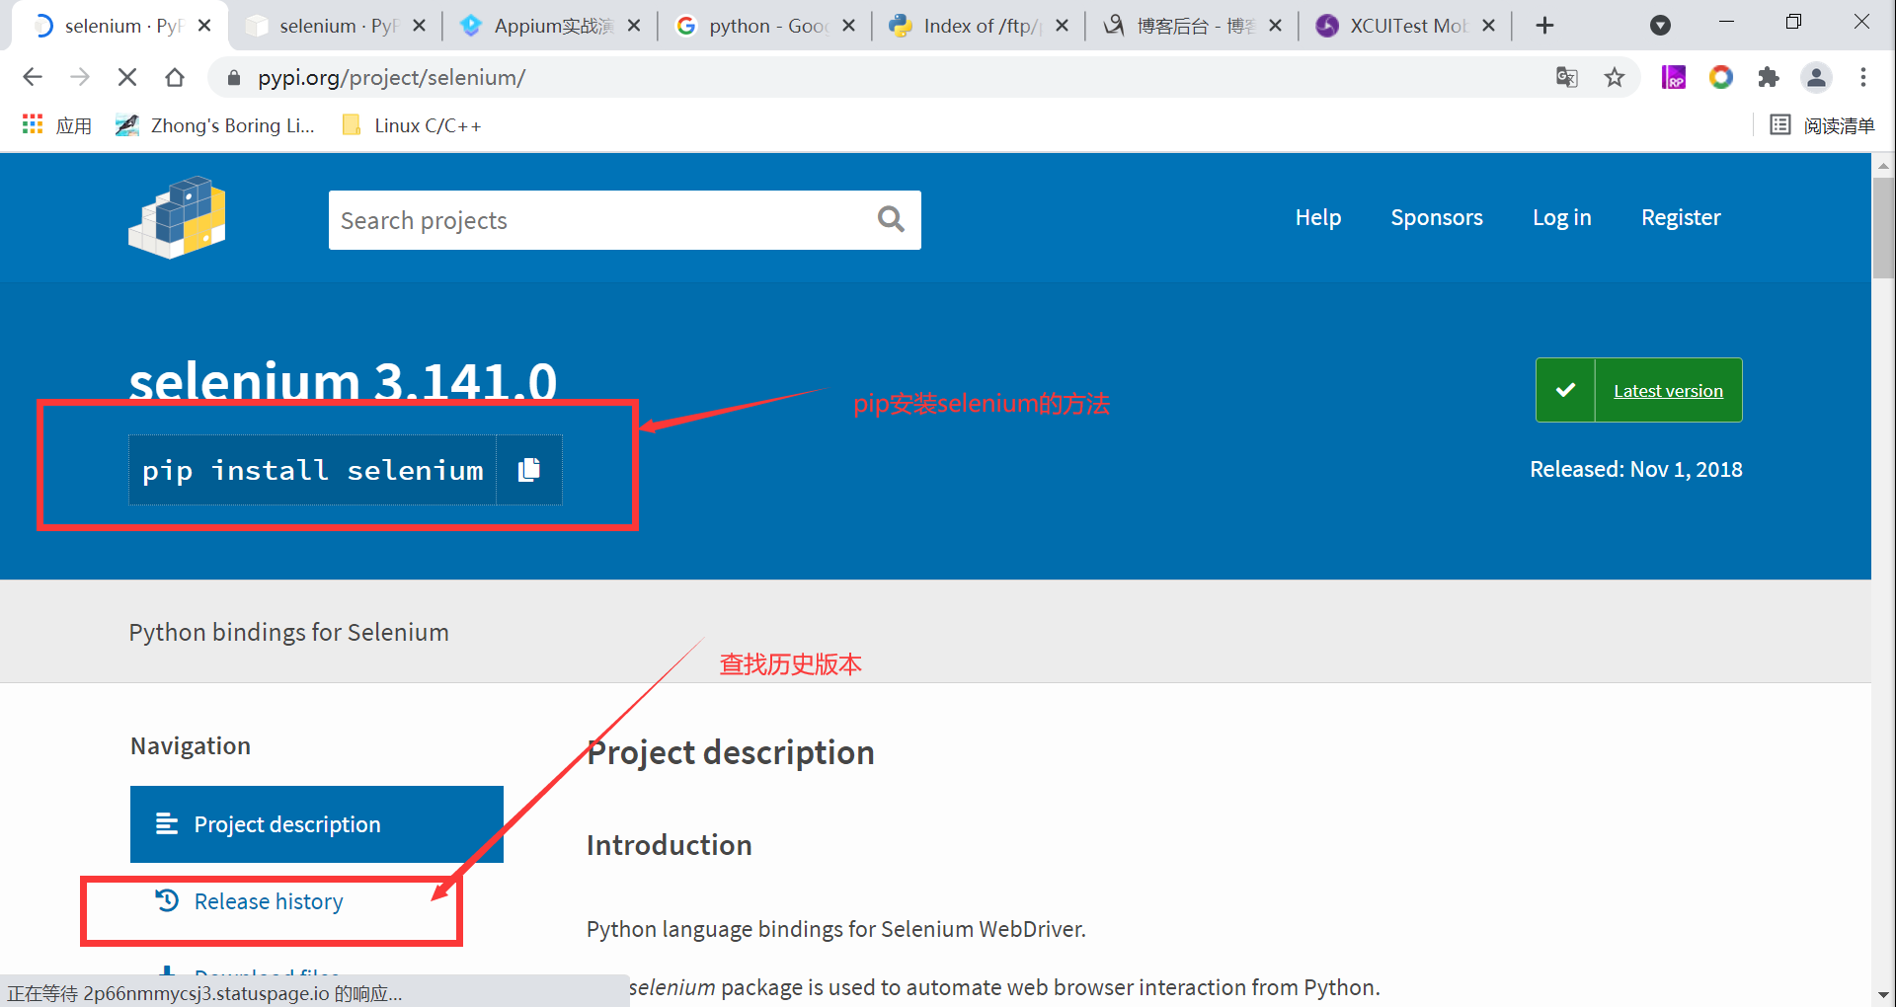Switch to the second selenium PyPI tab
The height and width of the screenshot is (1007, 1896).
(336, 26)
